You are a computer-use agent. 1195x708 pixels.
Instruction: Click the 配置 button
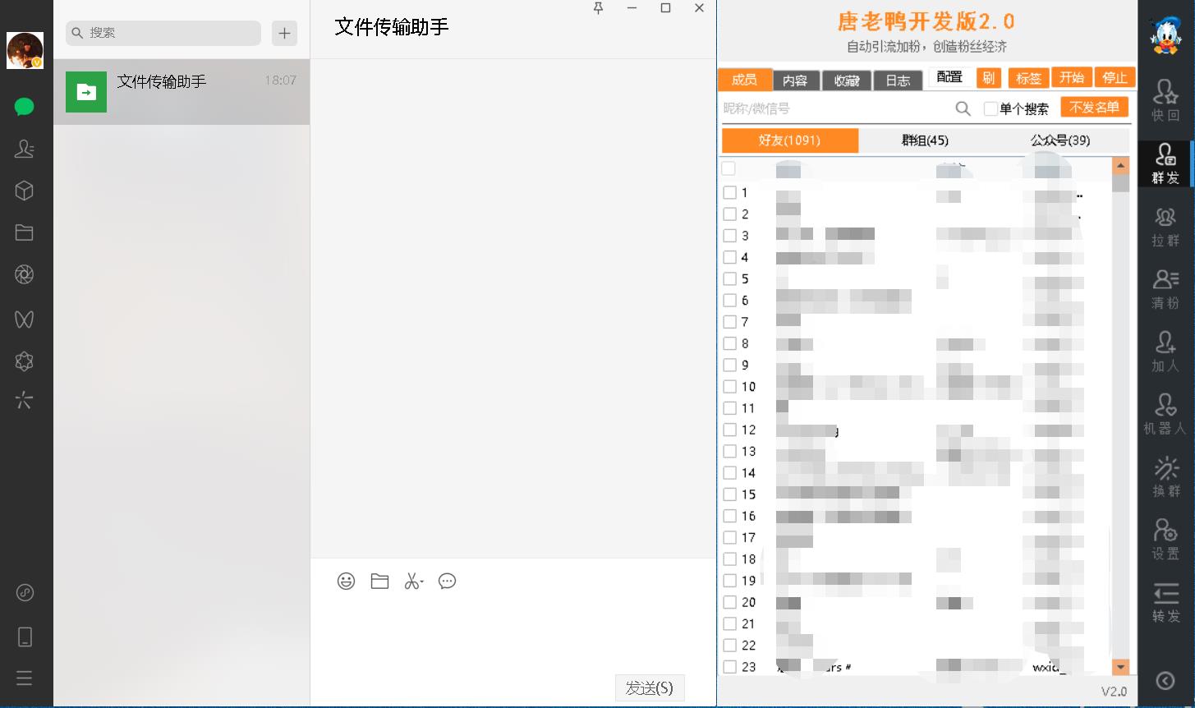(x=949, y=77)
